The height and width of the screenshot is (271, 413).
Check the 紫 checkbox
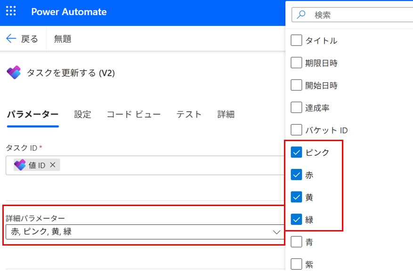[296, 264]
